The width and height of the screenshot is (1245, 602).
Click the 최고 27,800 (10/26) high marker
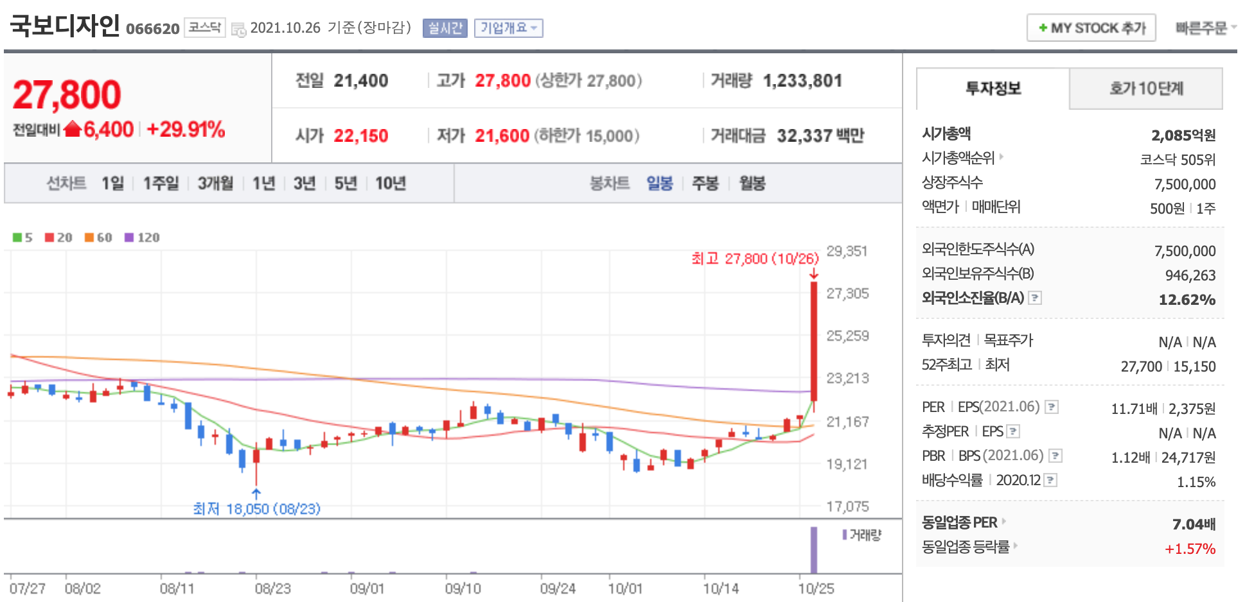[755, 259]
